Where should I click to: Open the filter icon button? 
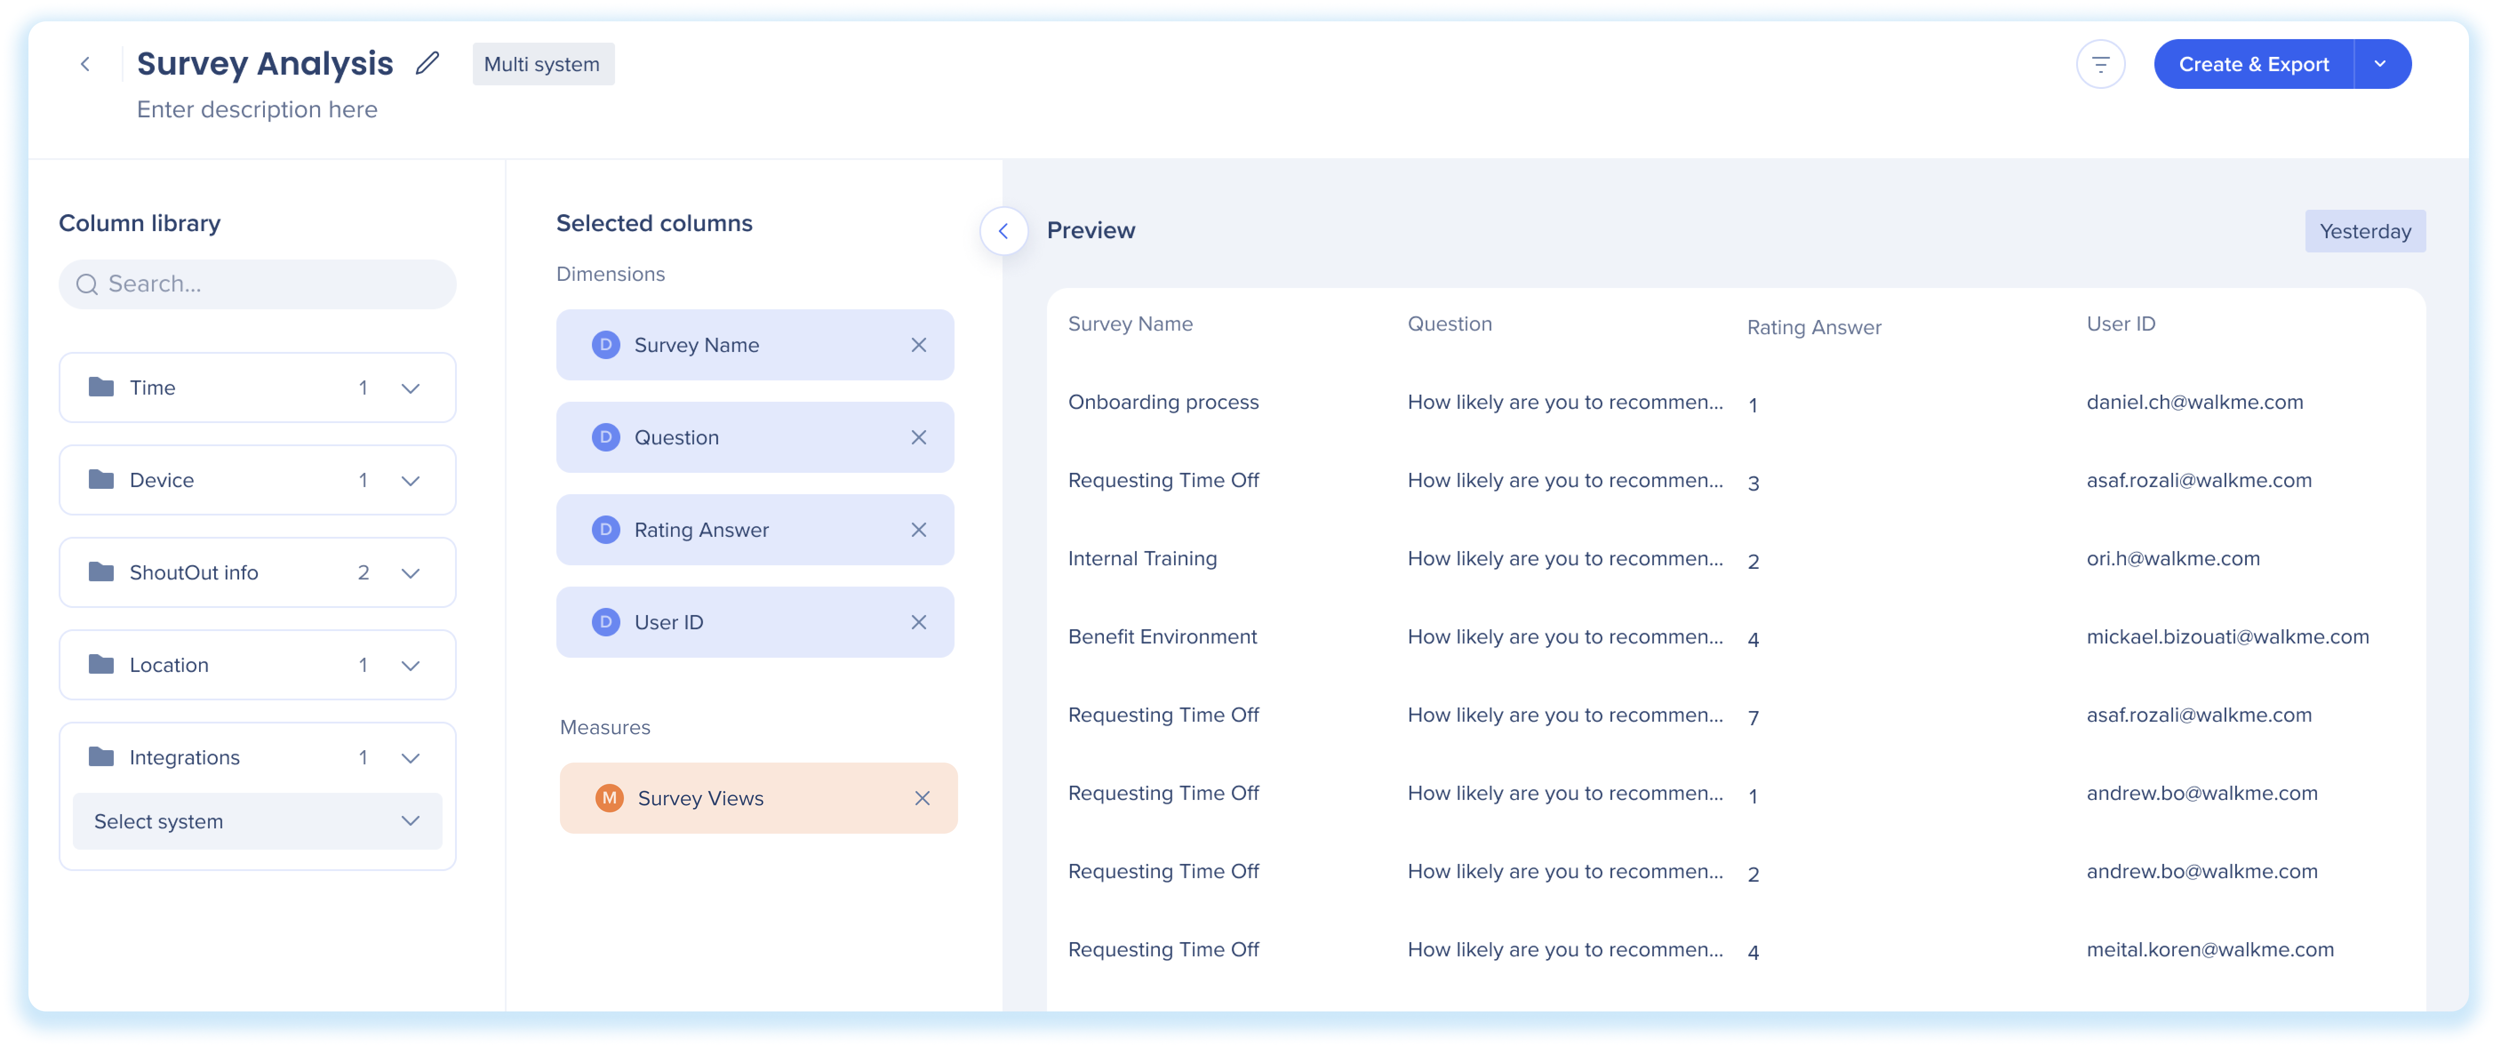[2100, 64]
